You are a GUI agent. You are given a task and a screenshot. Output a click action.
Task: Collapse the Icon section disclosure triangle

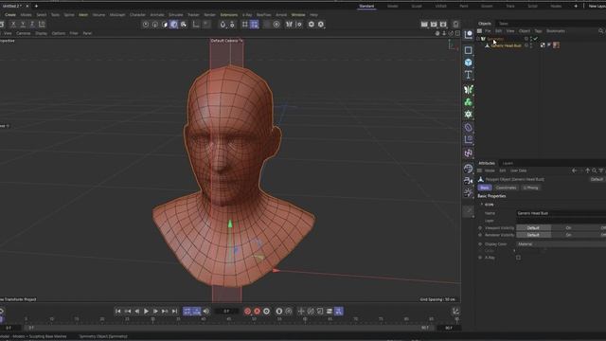coord(482,205)
